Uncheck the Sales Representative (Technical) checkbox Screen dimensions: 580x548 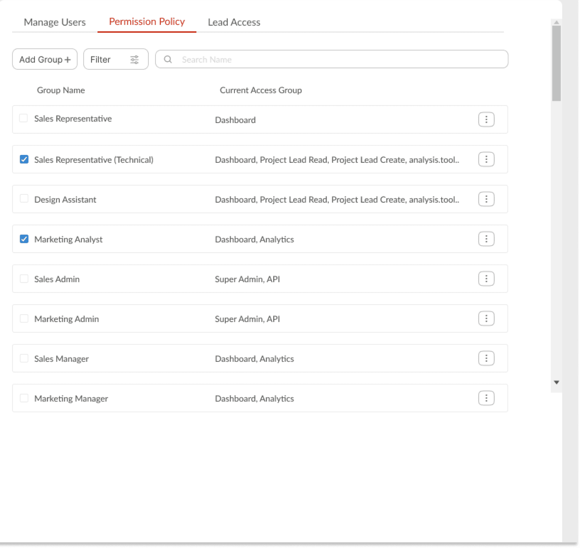[x=24, y=159]
